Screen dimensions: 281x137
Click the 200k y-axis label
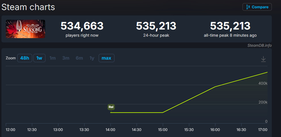tap(263, 102)
